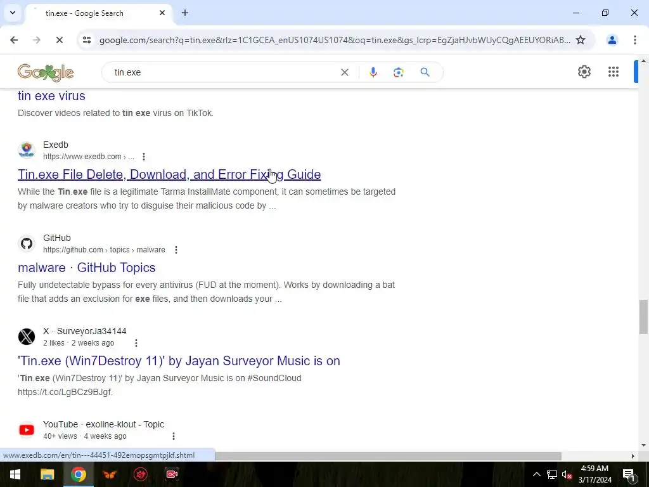Click the Chrome taskbar icon
This screenshot has height=487, width=649.
pyautogui.click(x=78, y=474)
